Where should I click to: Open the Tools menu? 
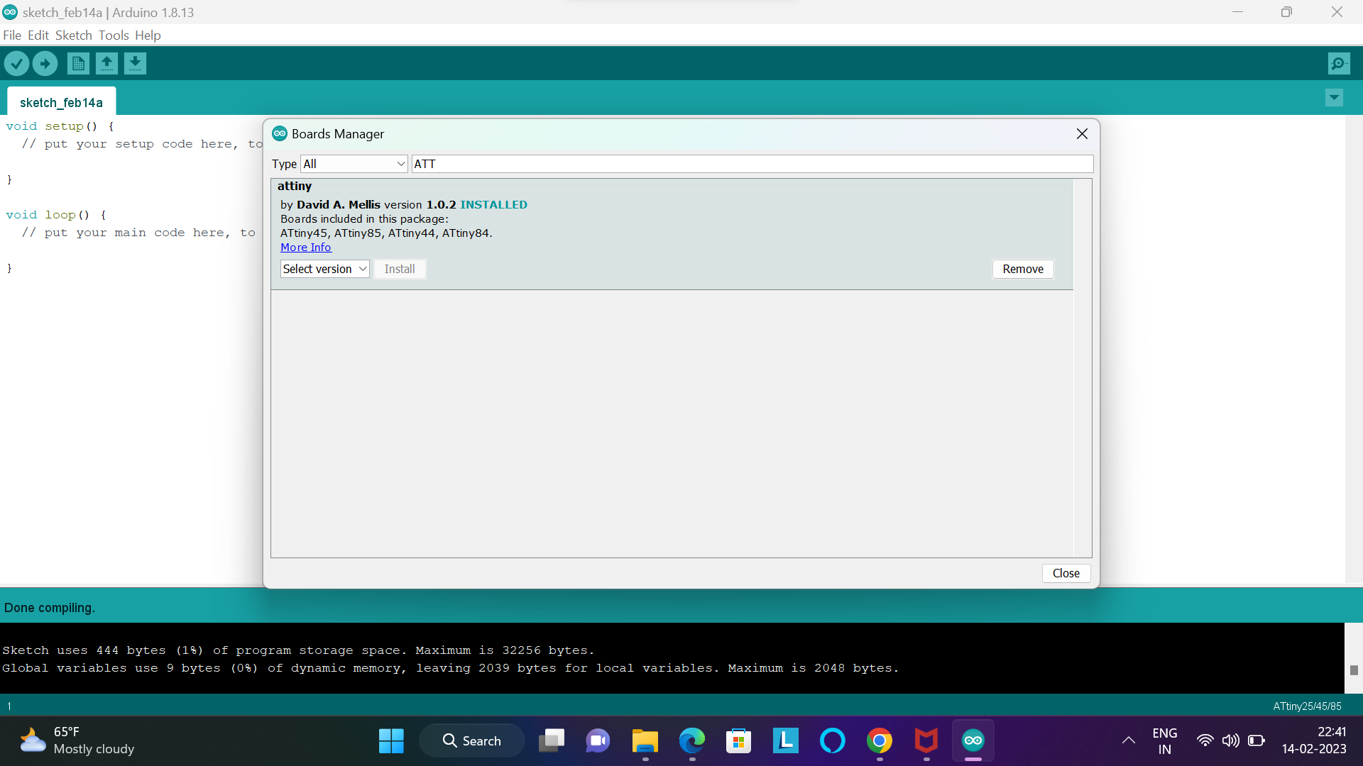click(x=113, y=35)
